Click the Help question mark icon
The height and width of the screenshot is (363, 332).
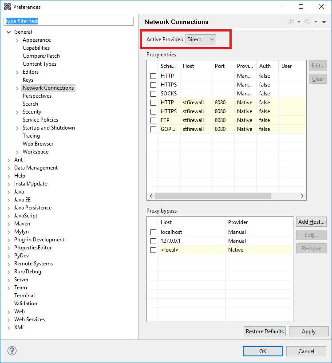12,351
